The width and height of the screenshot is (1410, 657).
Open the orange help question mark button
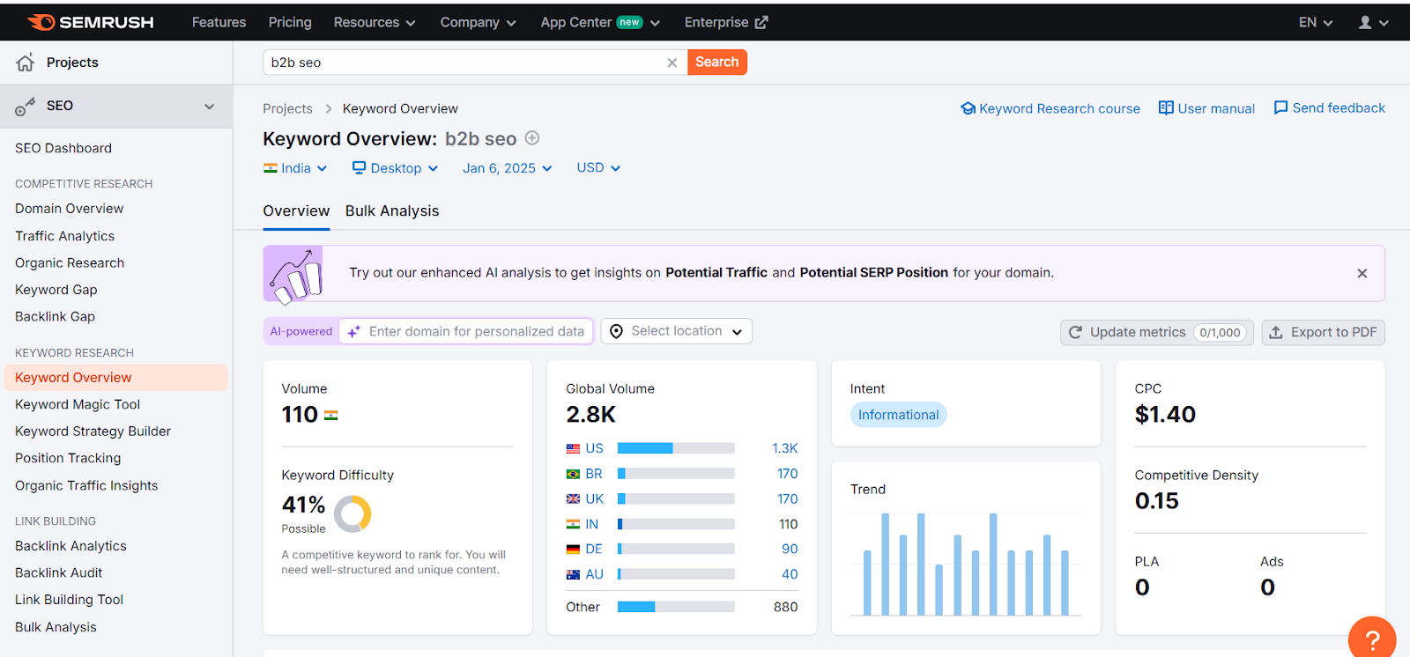tap(1372, 639)
